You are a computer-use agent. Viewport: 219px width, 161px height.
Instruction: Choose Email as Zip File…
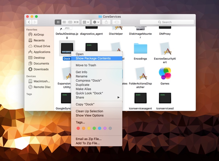(x=97, y=139)
